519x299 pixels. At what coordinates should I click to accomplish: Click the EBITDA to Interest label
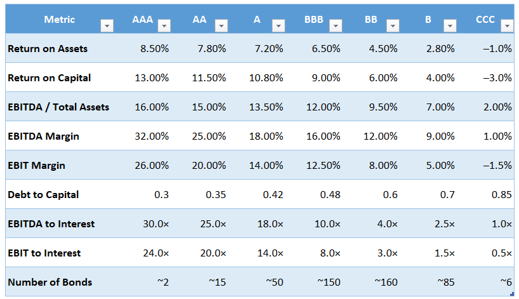click(x=51, y=223)
